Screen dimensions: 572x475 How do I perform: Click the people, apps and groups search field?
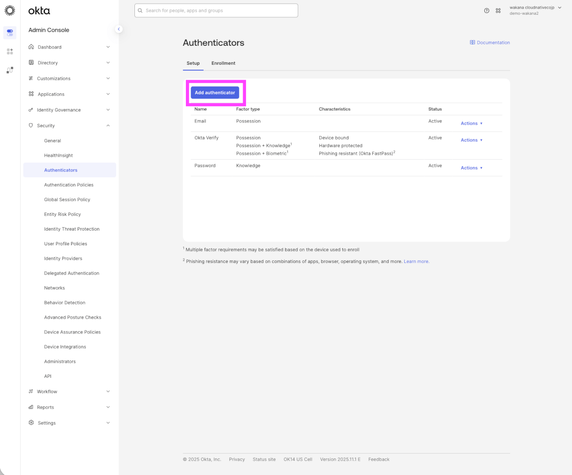point(216,10)
